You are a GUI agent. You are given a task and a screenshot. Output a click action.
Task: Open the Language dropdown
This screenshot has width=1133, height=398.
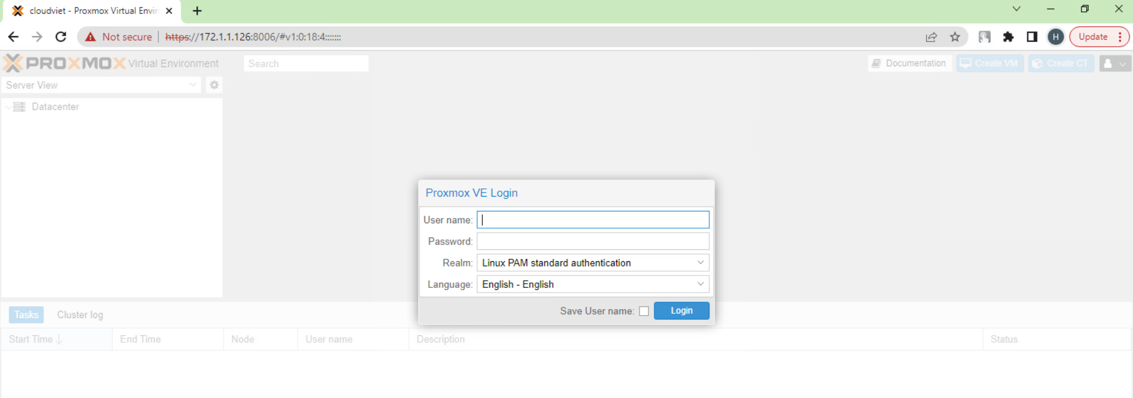point(593,284)
